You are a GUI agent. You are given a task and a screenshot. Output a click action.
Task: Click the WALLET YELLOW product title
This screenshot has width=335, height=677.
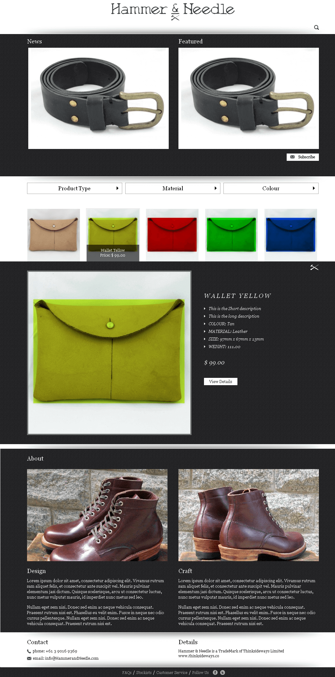237,296
